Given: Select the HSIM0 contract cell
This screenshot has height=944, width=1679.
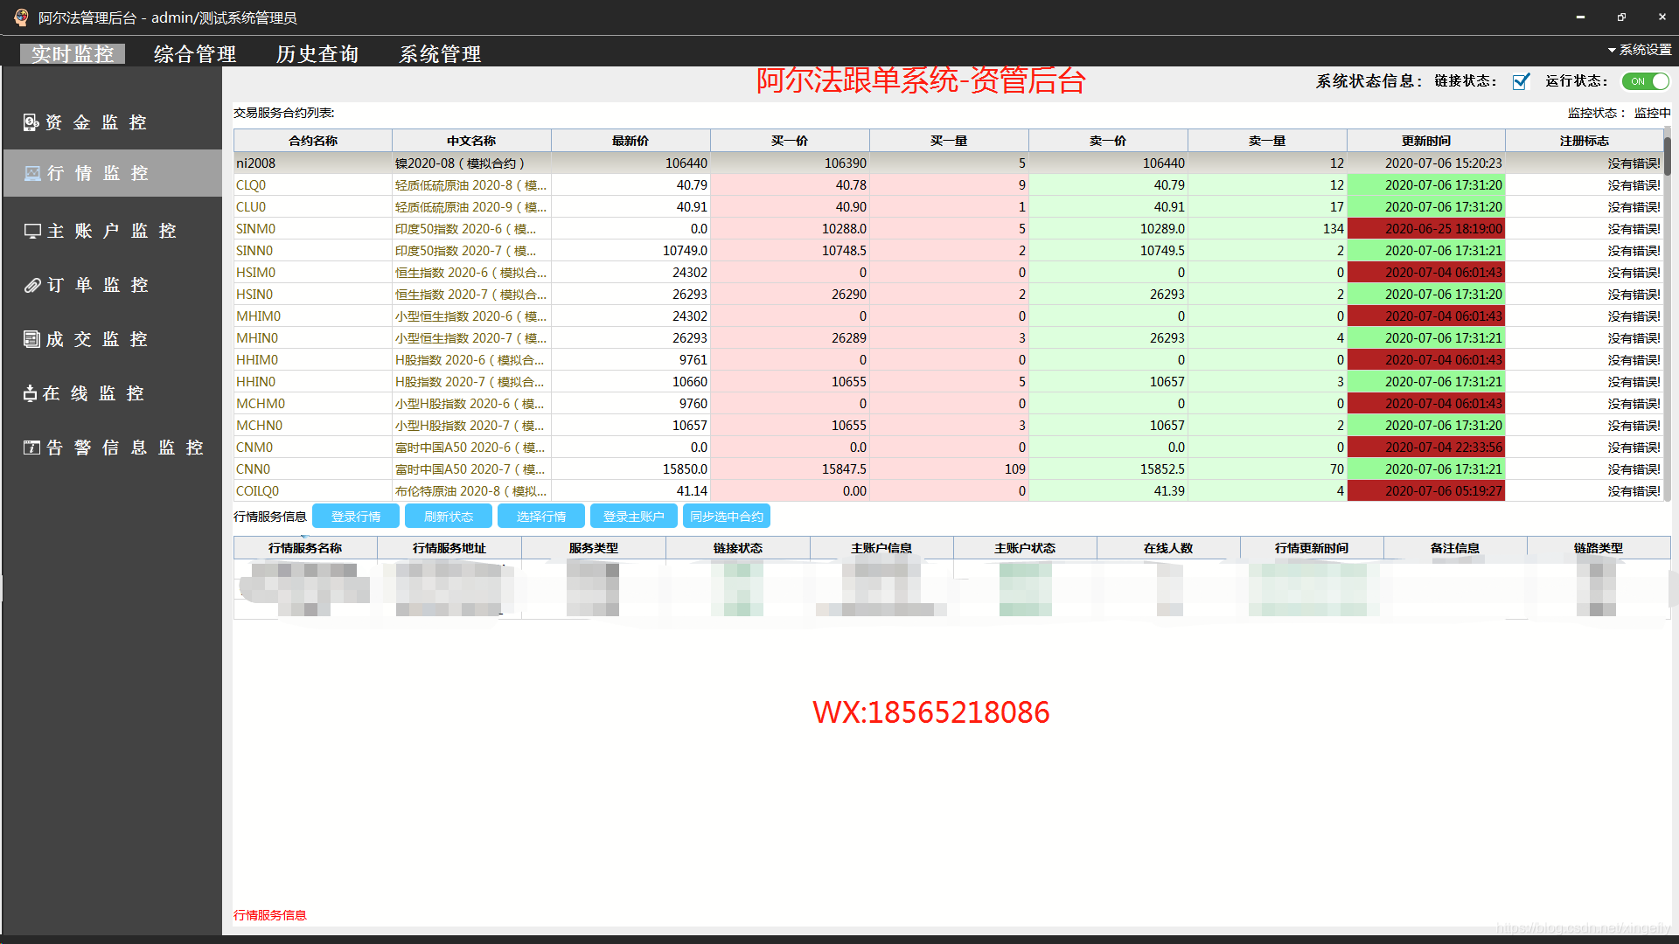Looking at the screenshot, I should coord(313,273).
